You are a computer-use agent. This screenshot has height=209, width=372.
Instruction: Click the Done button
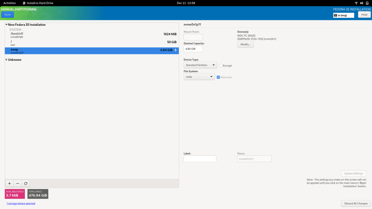[x=8, y=15]
